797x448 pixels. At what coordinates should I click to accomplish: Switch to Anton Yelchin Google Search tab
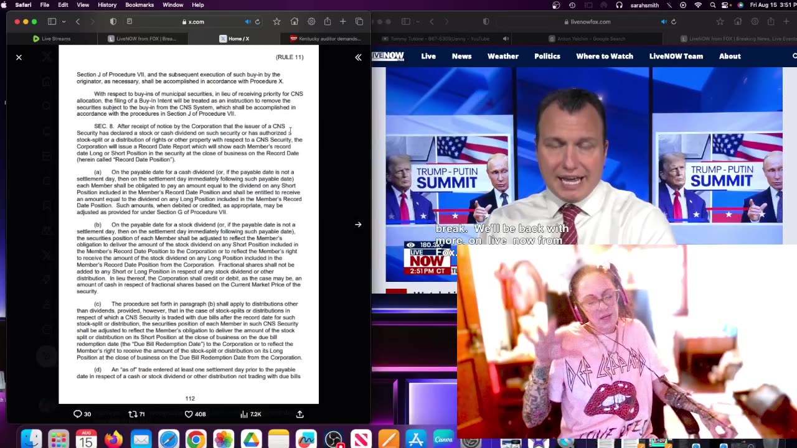click(587, 39)
